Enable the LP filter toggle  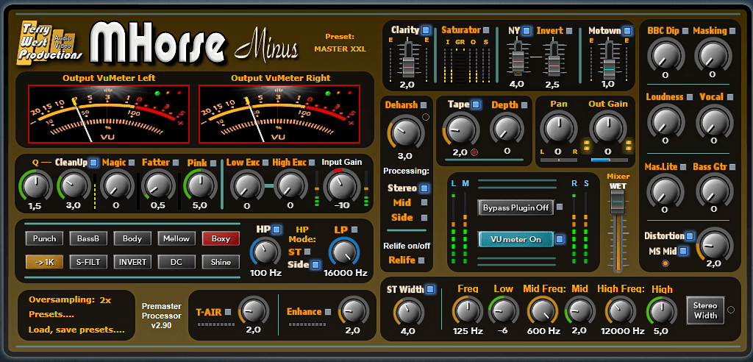tap(355, 230)
